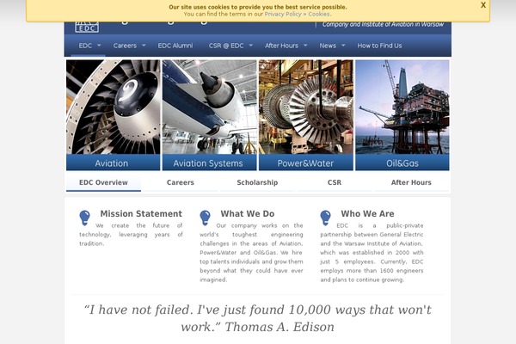Expand the EDC menu dropdown arrow
This screenshot has width=516, height=344.
tap(99, 46)
